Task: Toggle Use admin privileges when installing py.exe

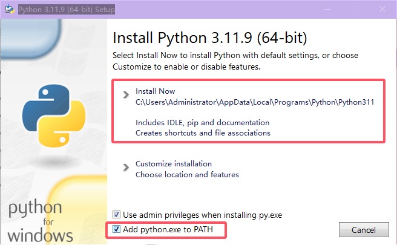Action: (116, 215)
